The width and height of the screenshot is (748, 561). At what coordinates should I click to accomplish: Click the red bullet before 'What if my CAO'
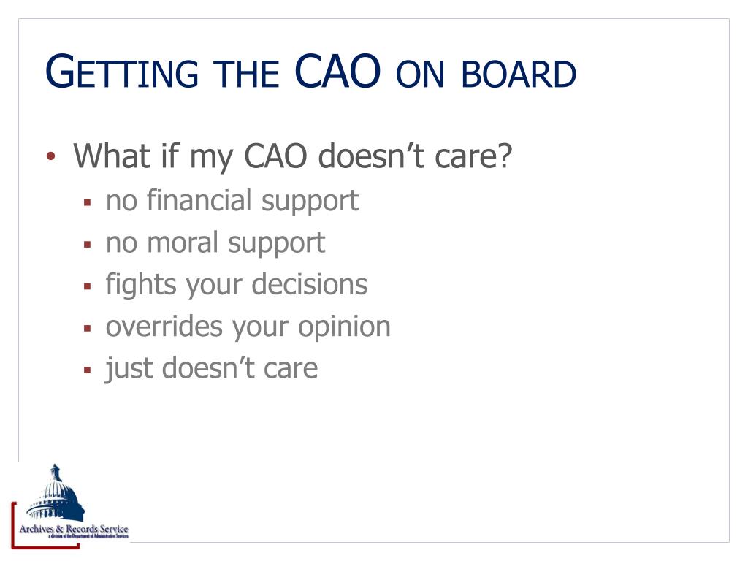click(x=51, y=156)
